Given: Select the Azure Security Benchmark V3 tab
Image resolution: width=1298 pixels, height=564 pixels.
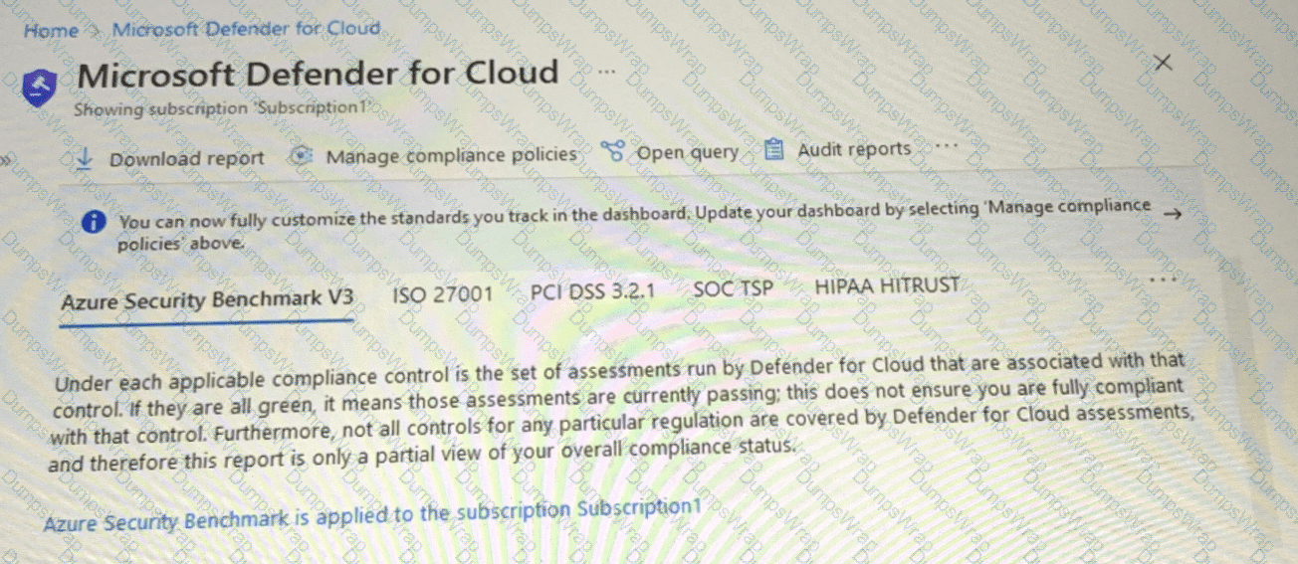Looking at the screenshot, I should pyautogui.click(x=207, y=298).
